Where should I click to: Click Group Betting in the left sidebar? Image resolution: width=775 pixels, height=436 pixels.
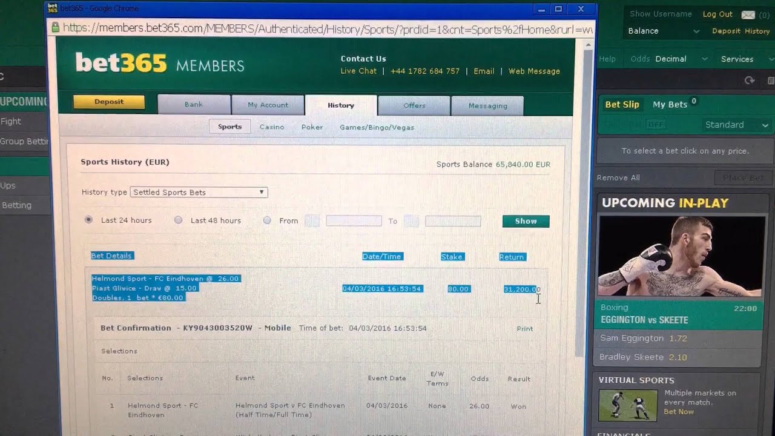click(x=24, y=141)
